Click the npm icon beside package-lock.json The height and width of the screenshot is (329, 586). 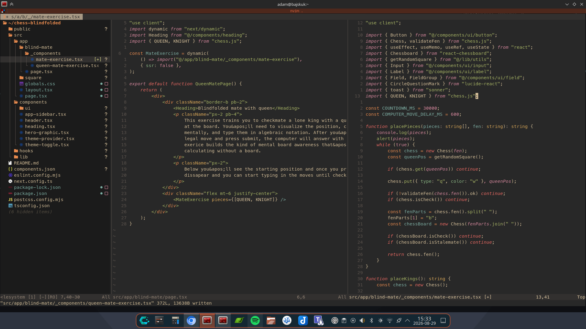pyautogui.click(x=10, y=187)
